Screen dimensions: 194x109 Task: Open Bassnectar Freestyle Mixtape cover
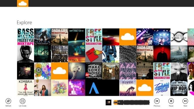pyautogui.click(x=26, y=37)
